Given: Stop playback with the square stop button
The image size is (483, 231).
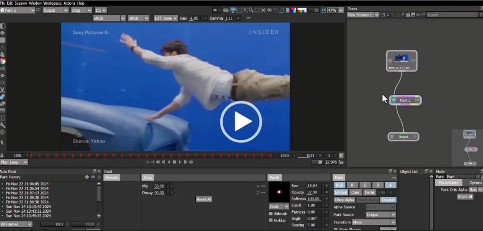Looking at the screenshot, I should [x=175, y=162].
